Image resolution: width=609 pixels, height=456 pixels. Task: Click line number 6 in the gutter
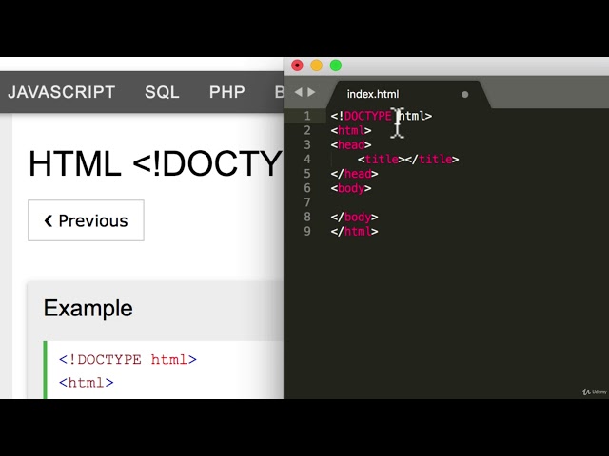click(x=307, y=188)
